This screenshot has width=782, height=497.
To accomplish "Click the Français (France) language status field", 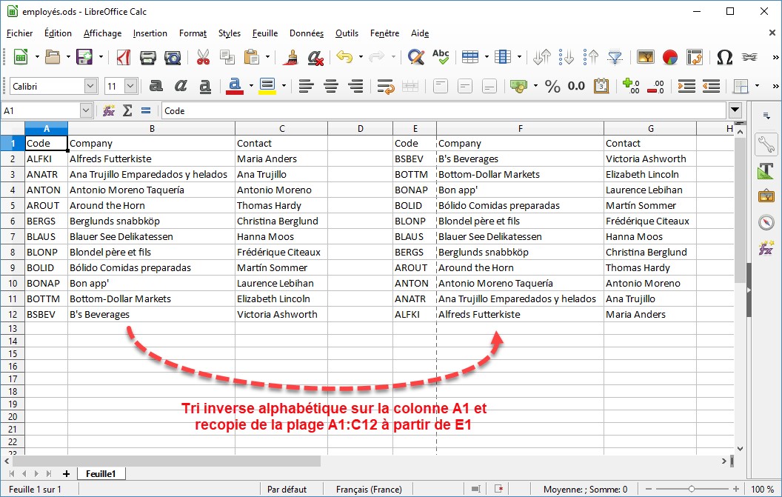I will pyautogui.click(x=369, y=489).
